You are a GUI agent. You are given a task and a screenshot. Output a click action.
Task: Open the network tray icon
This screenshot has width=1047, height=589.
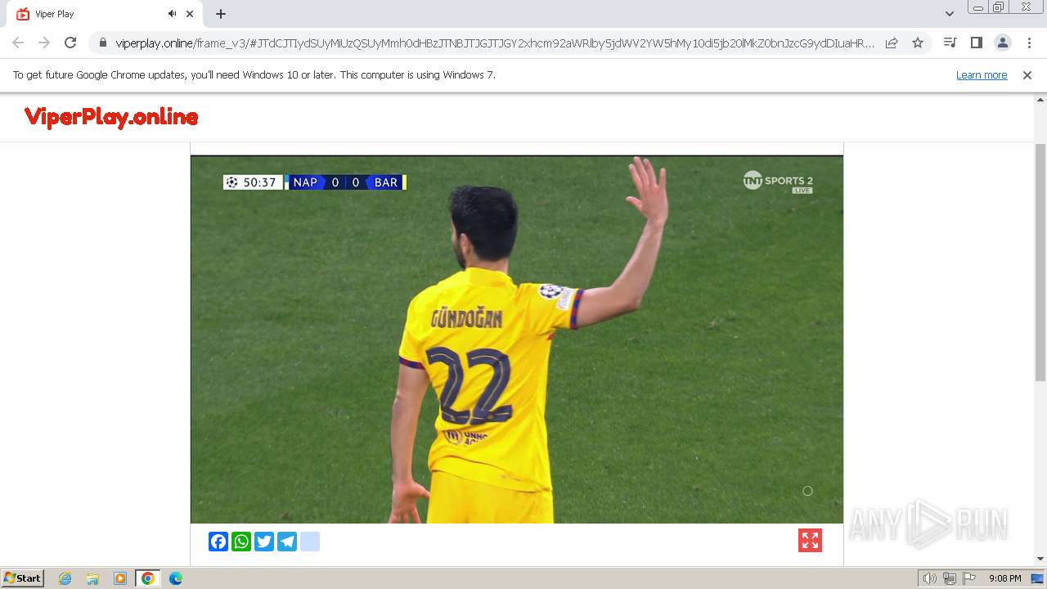[950, 578]
